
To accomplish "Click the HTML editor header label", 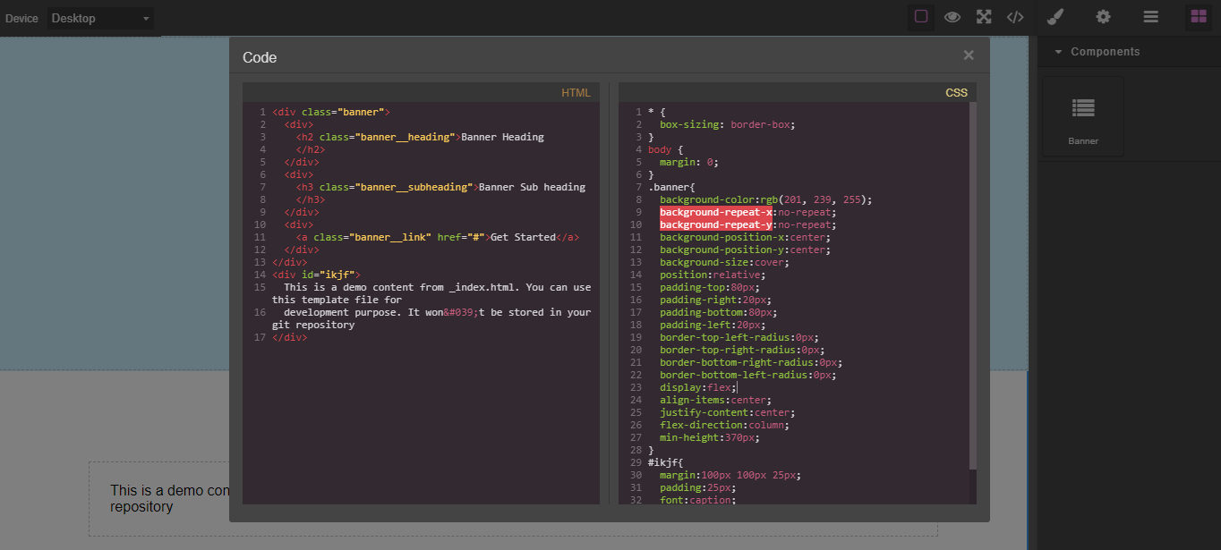I will pos(576,93).
